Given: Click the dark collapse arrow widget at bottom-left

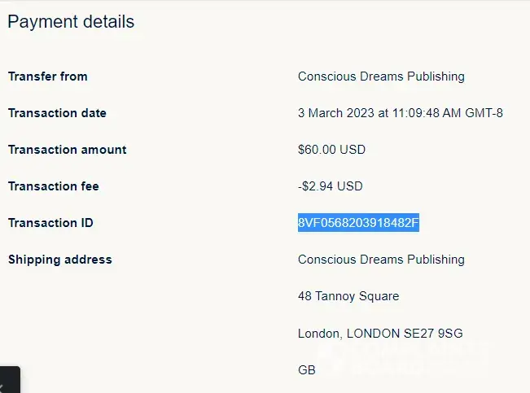Looking at the screenshot, I should click(x=9, y=381).
